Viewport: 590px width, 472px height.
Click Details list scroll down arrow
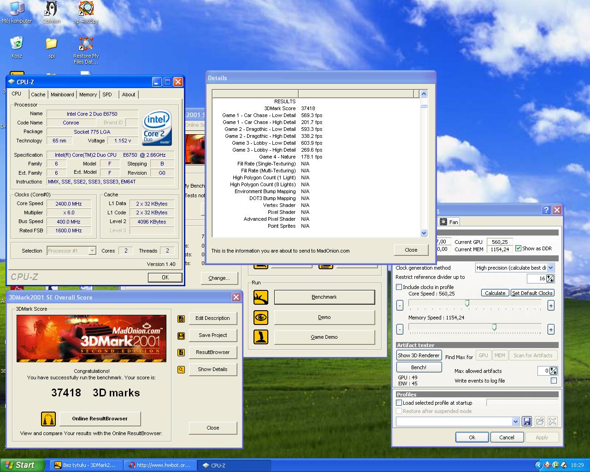(x=424, y=233)
